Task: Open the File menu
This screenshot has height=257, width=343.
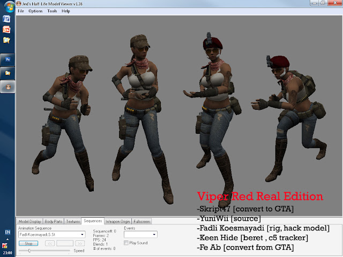Action: coord(21,11)
